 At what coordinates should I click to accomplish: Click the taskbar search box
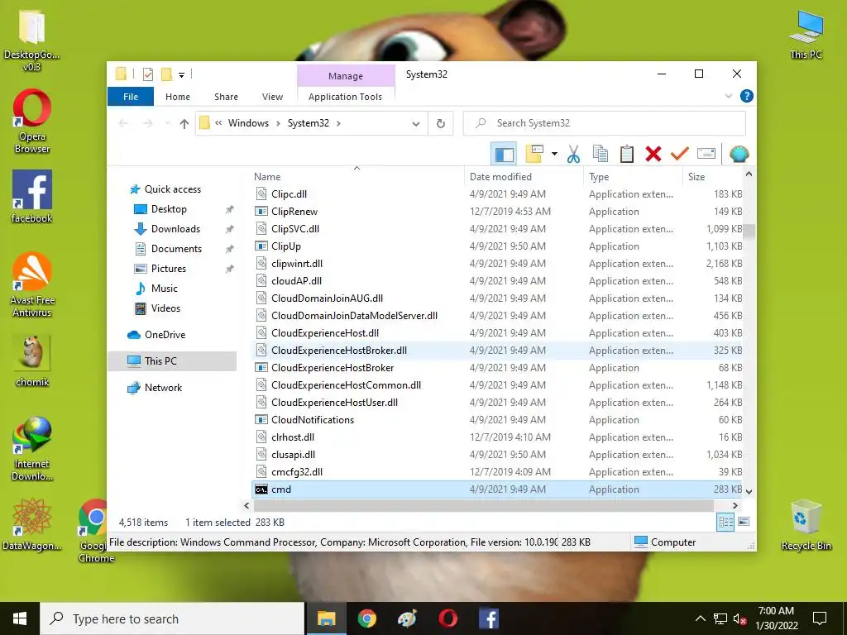pyautogui.click(x=172, y=618)
